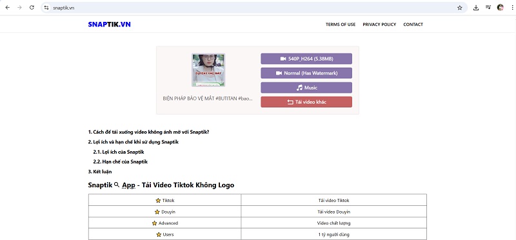Open the media controls icon in toolbar
This screenshot has width=516, height=240.
[488, 8]
